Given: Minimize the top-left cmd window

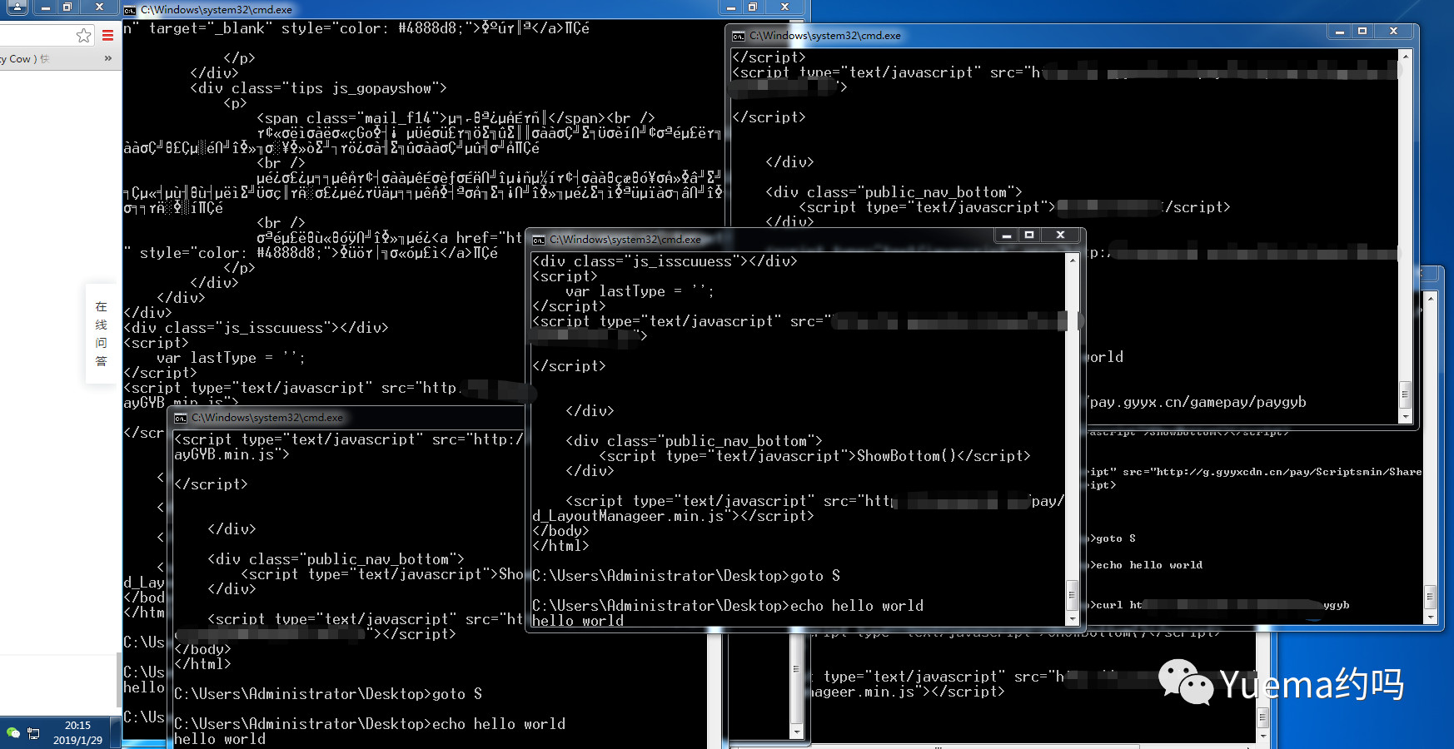Looking at the screenshot, I should pyautogui.click(x=731, y=7).
